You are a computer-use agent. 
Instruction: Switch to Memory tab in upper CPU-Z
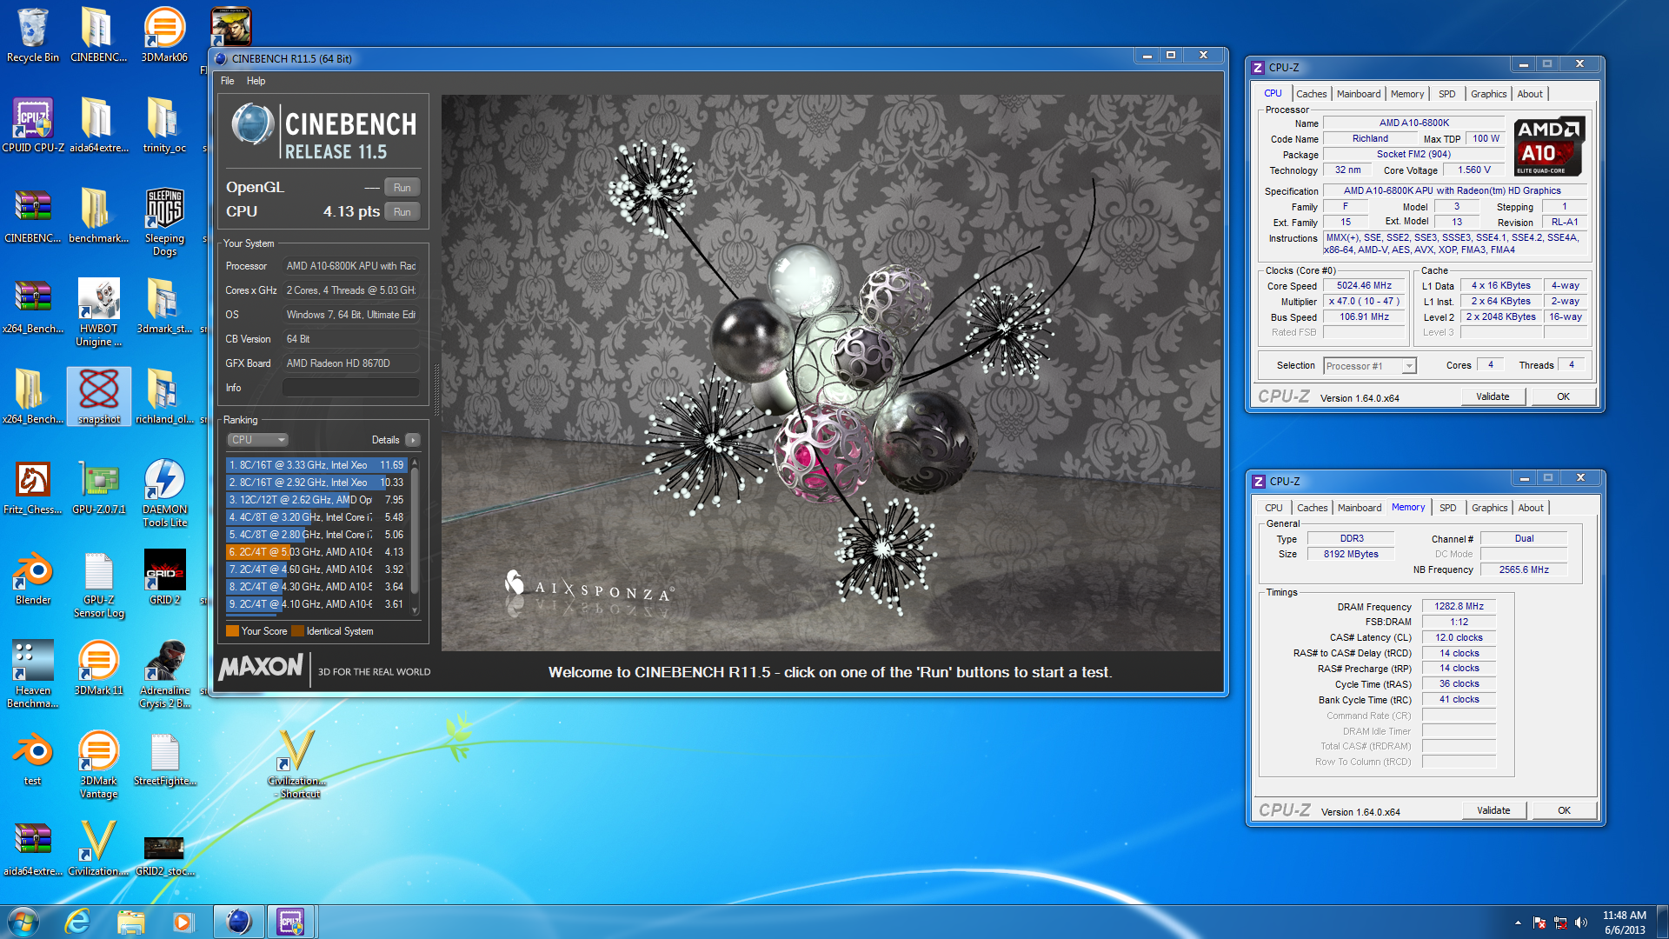click(1406, 94)
